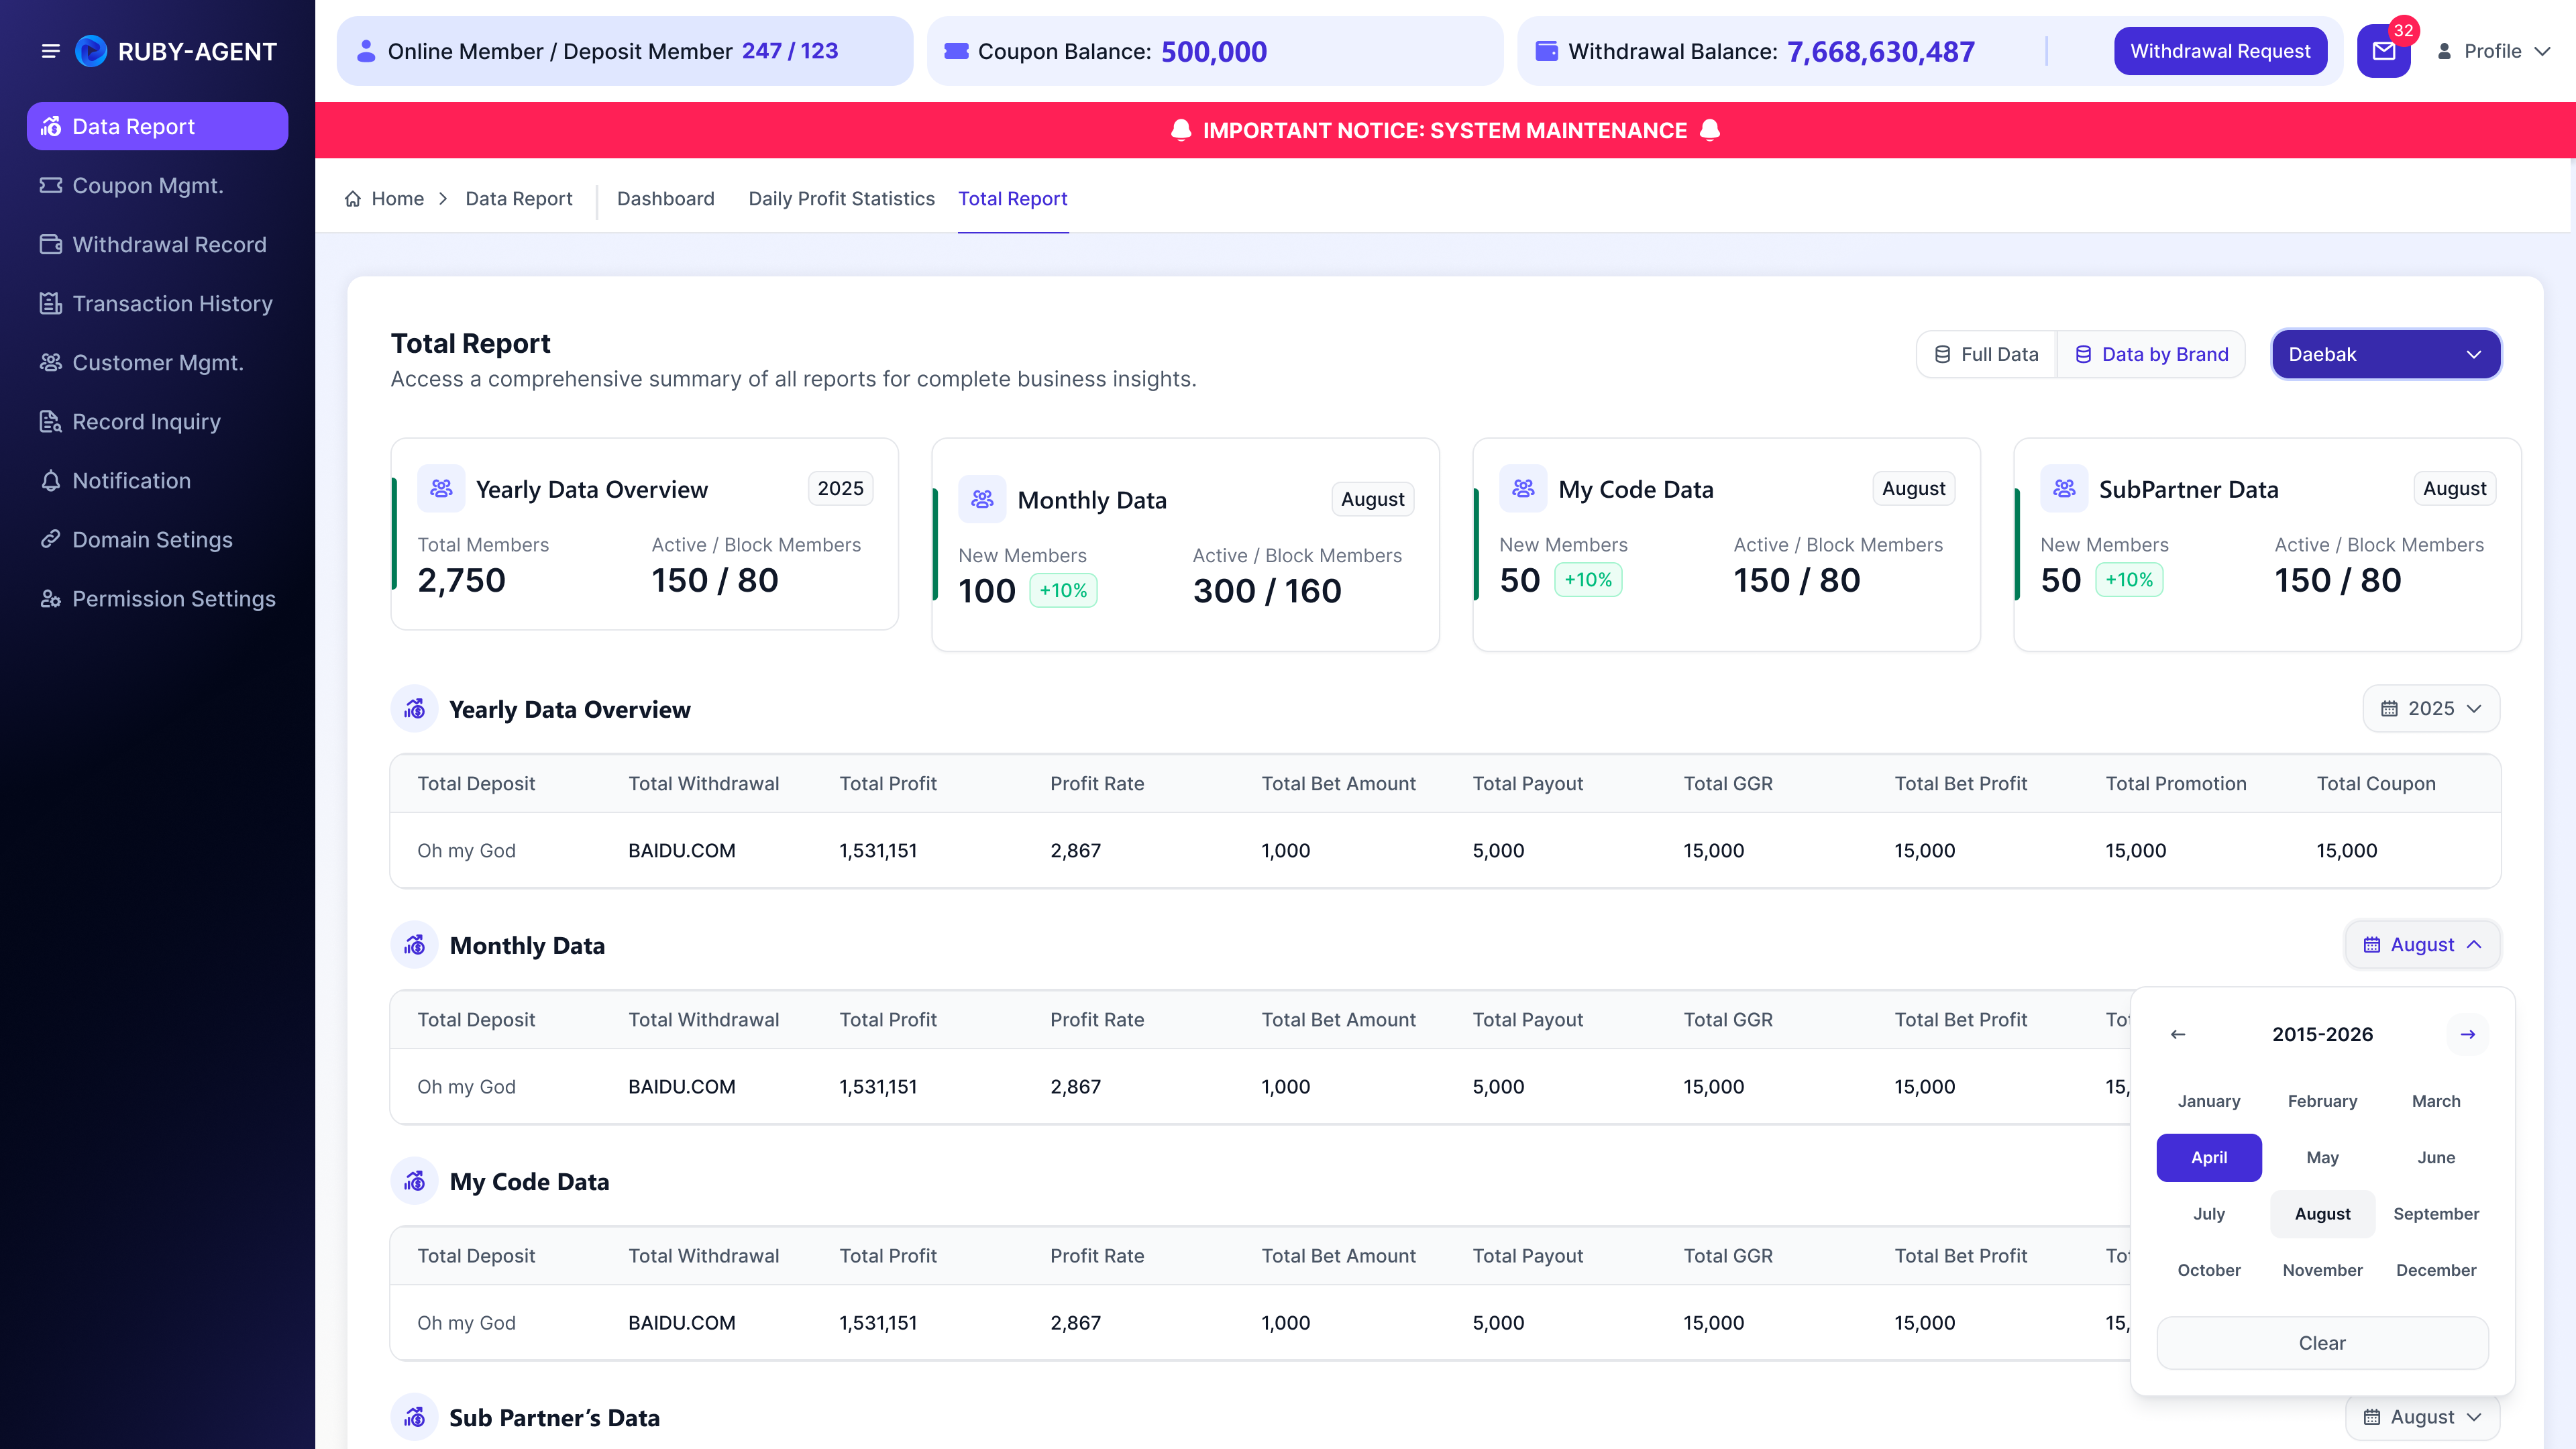2576x1449 pixels.
Task: Select December in the month picker
Action: (2436, 1270)
